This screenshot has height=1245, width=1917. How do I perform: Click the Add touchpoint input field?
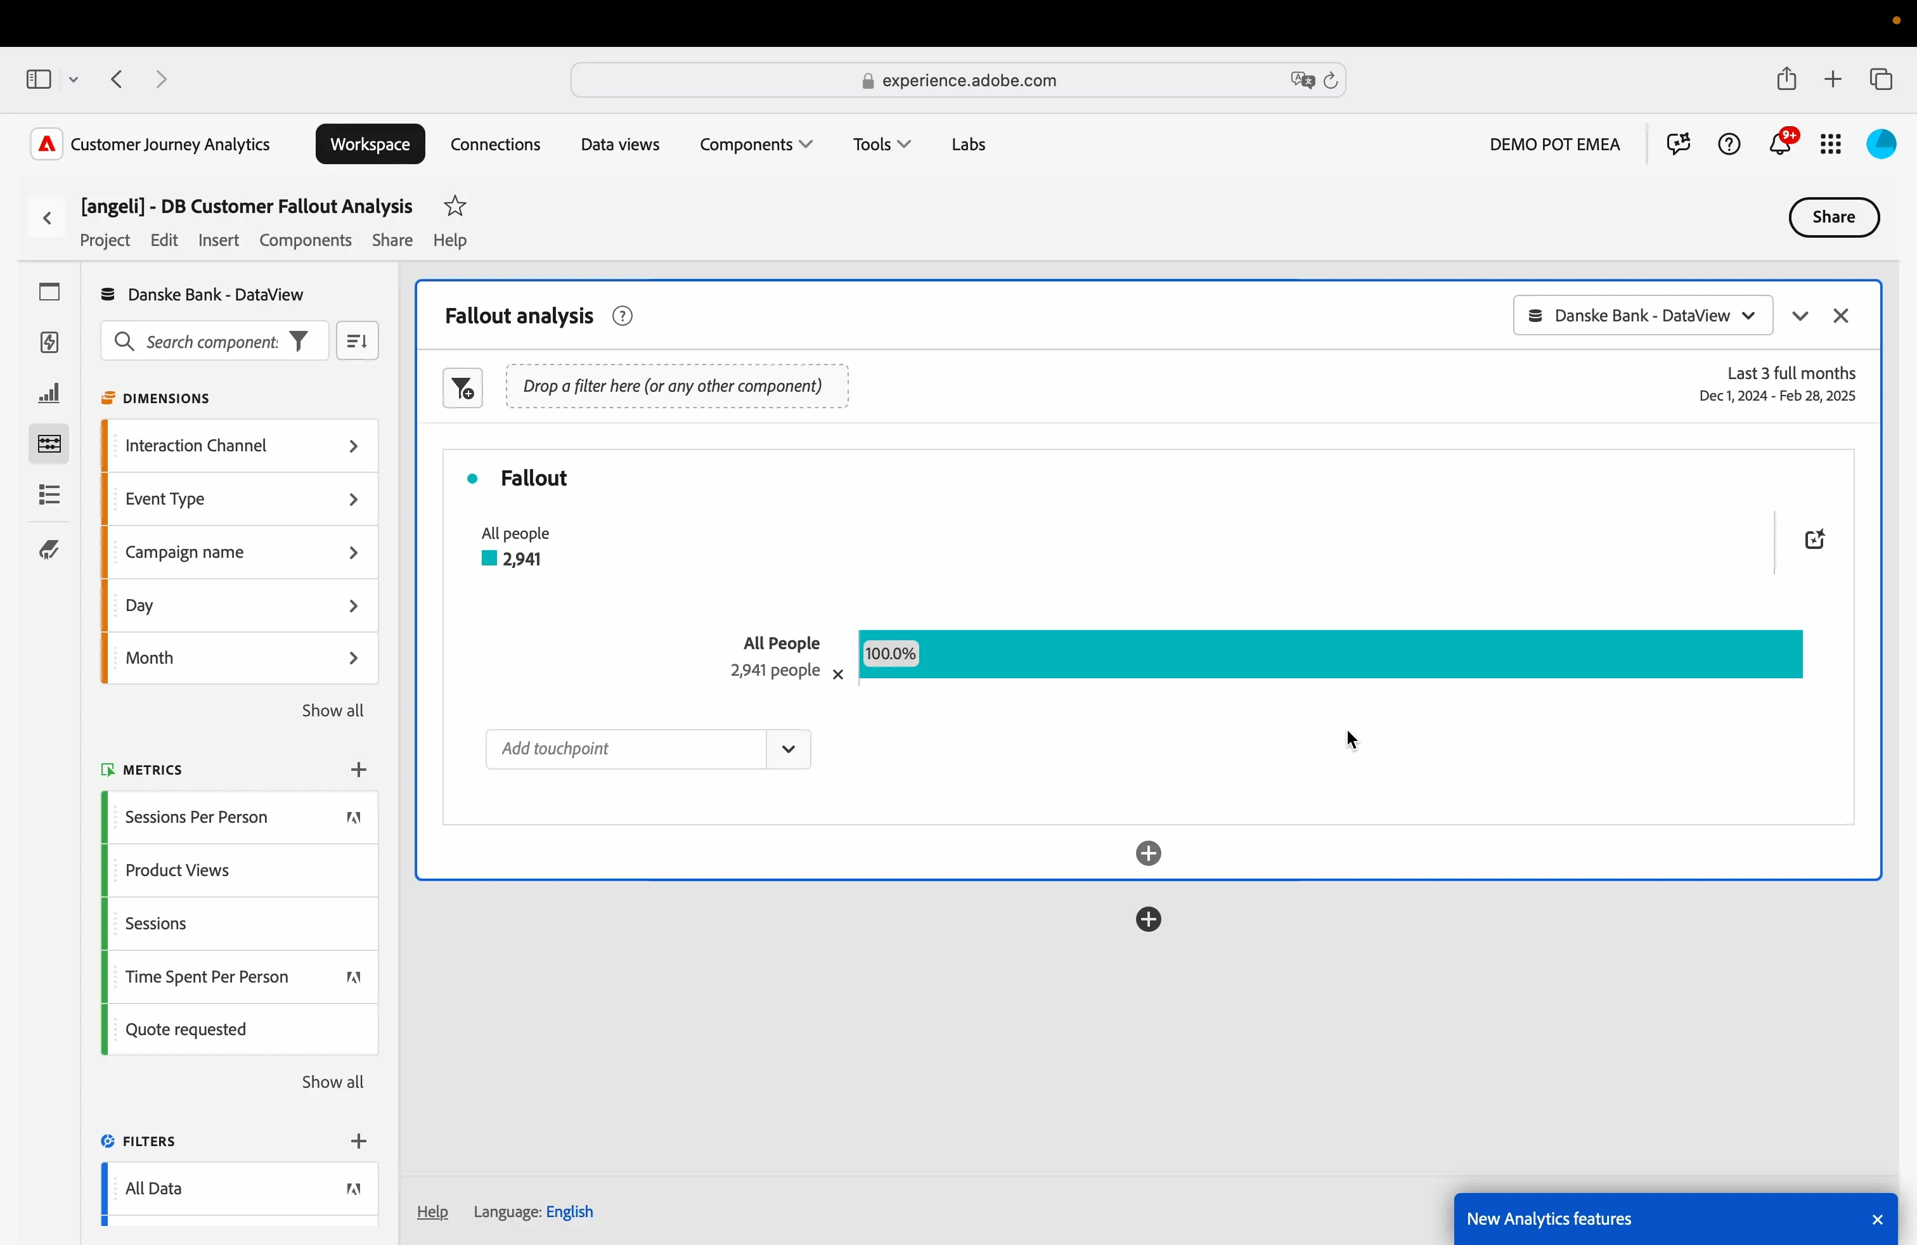[x=626, y=749]
